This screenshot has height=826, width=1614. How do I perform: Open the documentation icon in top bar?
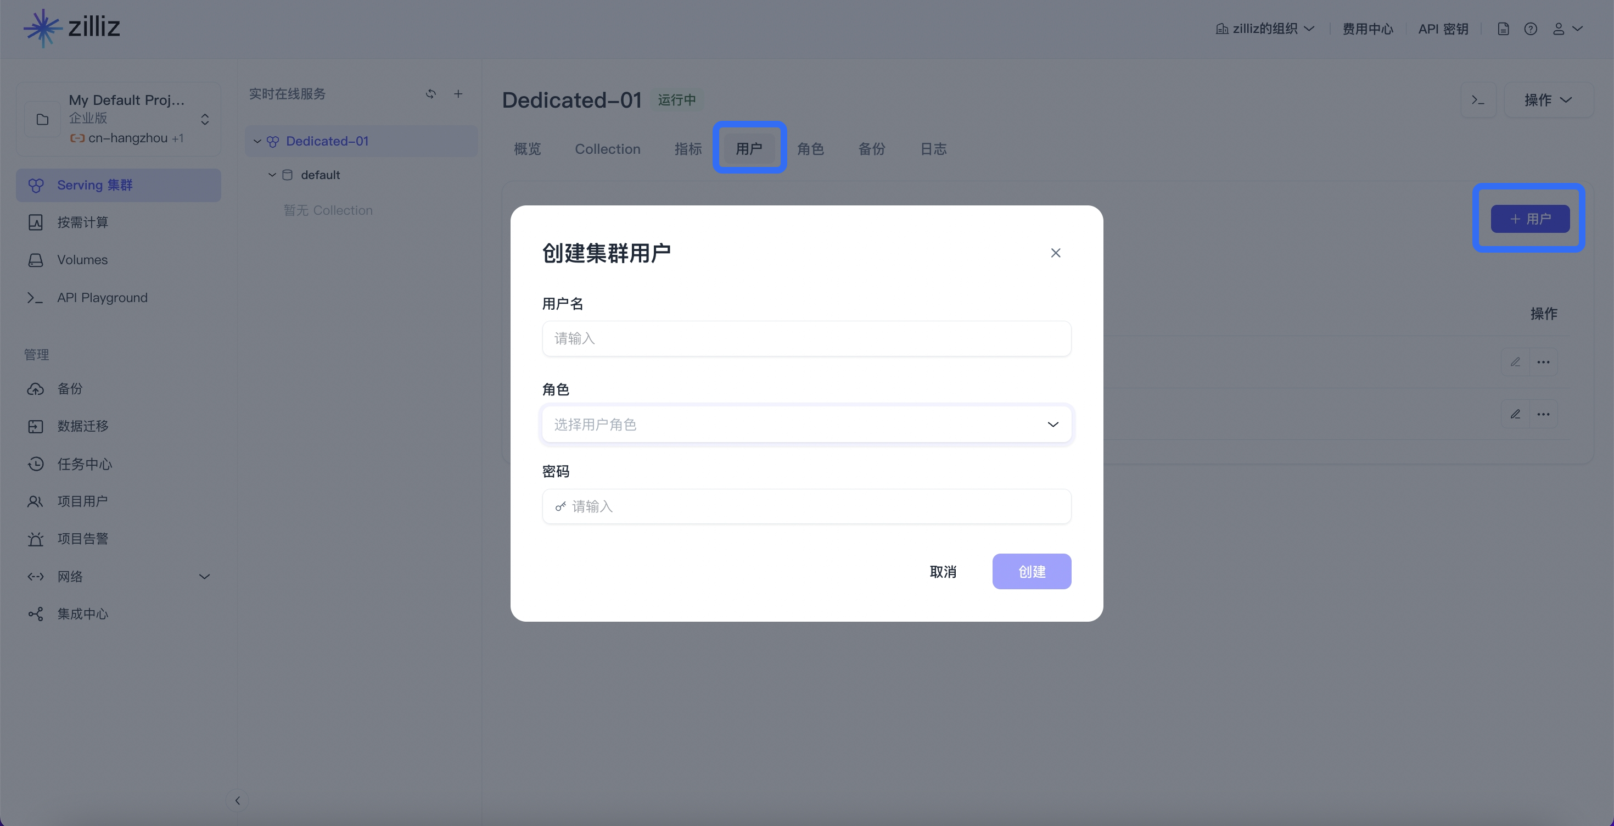tap(1503, 29)
